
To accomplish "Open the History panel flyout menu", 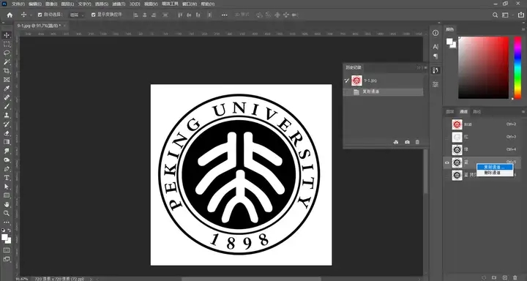I will coord(425,67).
